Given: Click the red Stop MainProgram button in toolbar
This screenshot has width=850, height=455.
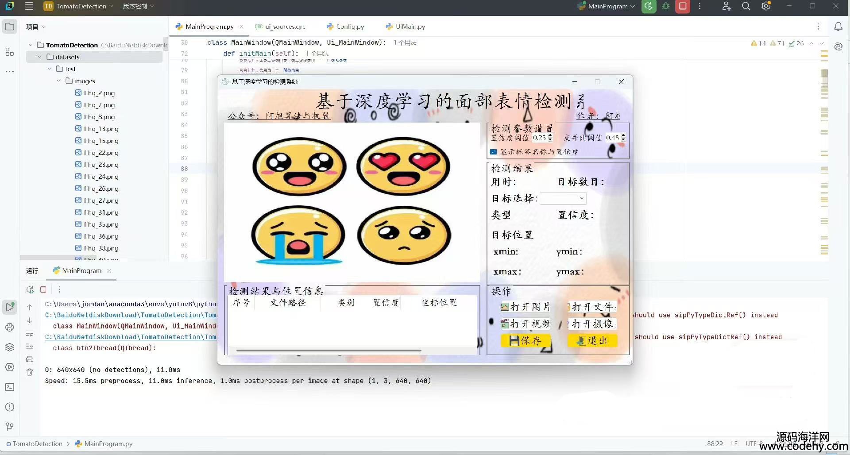Looking at the screenshot, I should pyautogui.click(x=683, y=6).
